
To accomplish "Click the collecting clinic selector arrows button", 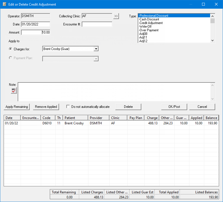I will point(116,16).
